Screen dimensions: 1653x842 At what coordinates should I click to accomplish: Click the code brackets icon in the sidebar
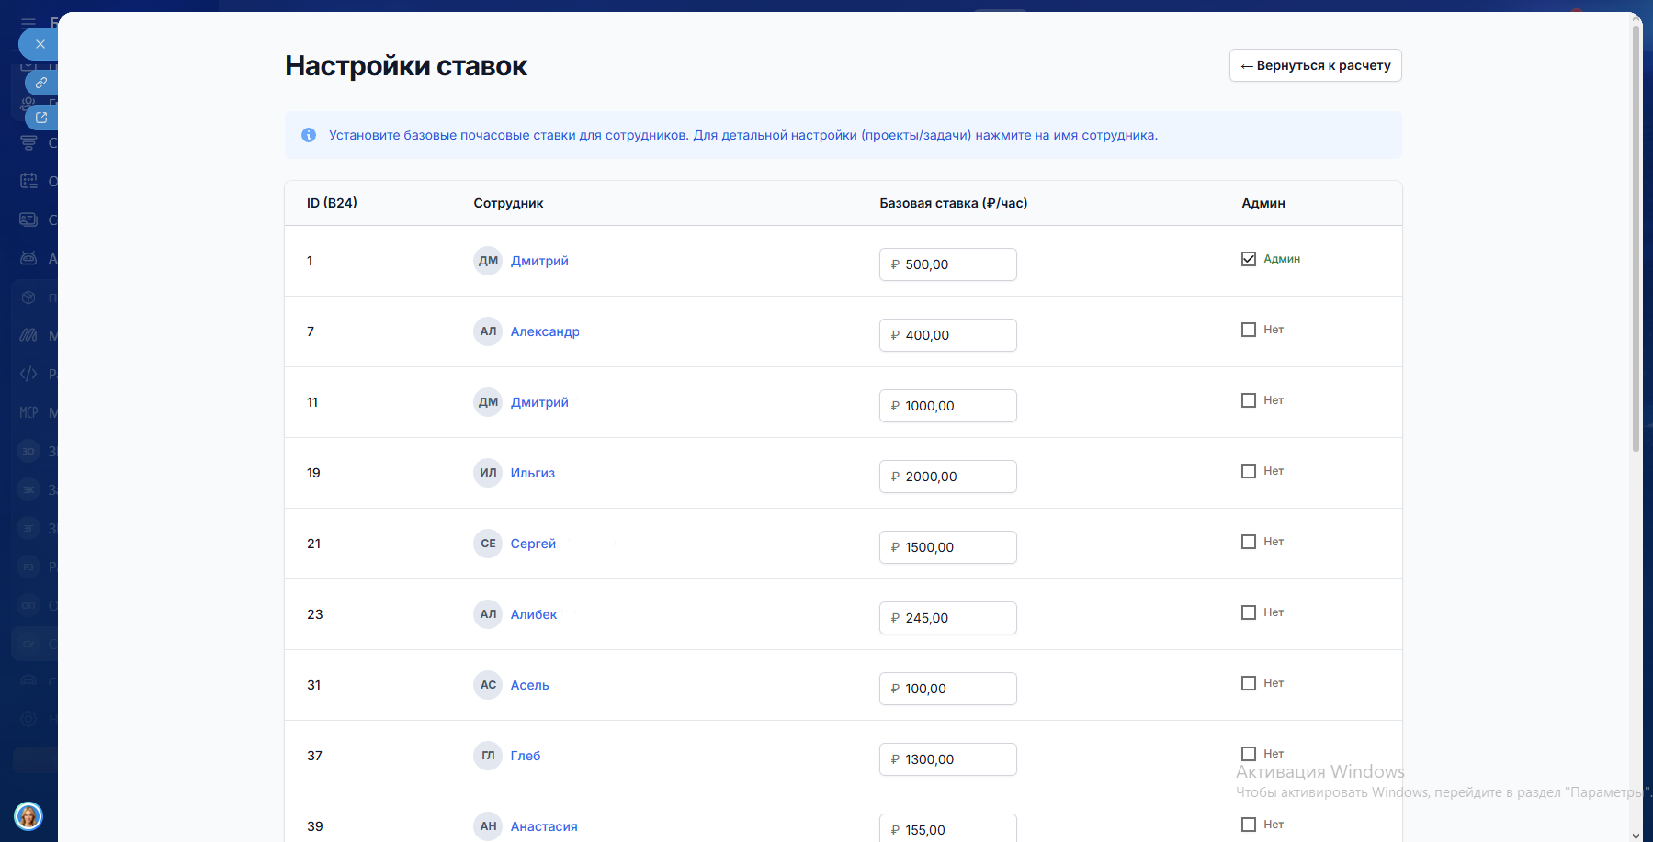tap(28, 374)
